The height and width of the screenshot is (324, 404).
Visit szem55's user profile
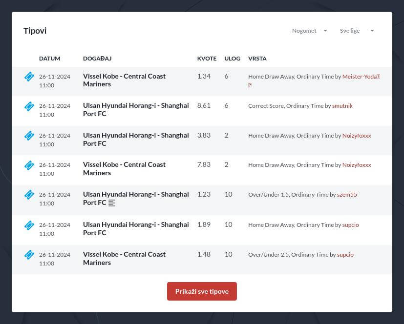coord(347,195)
